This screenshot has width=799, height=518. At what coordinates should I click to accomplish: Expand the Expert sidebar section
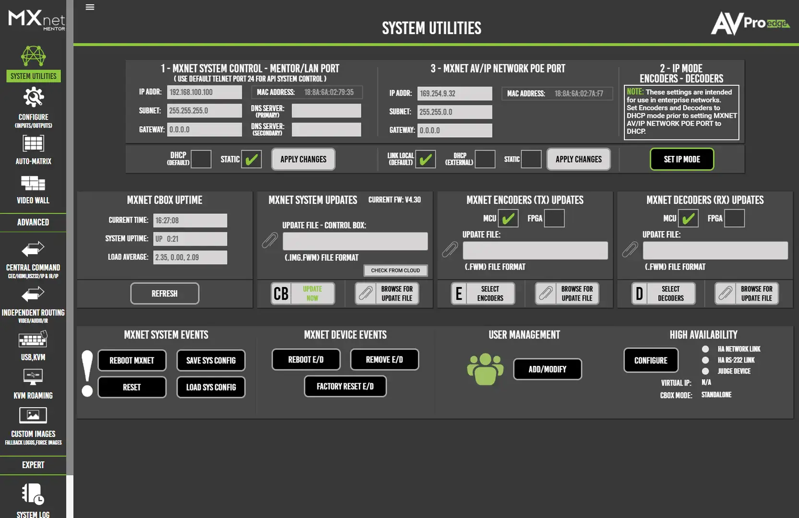(33, 465)
